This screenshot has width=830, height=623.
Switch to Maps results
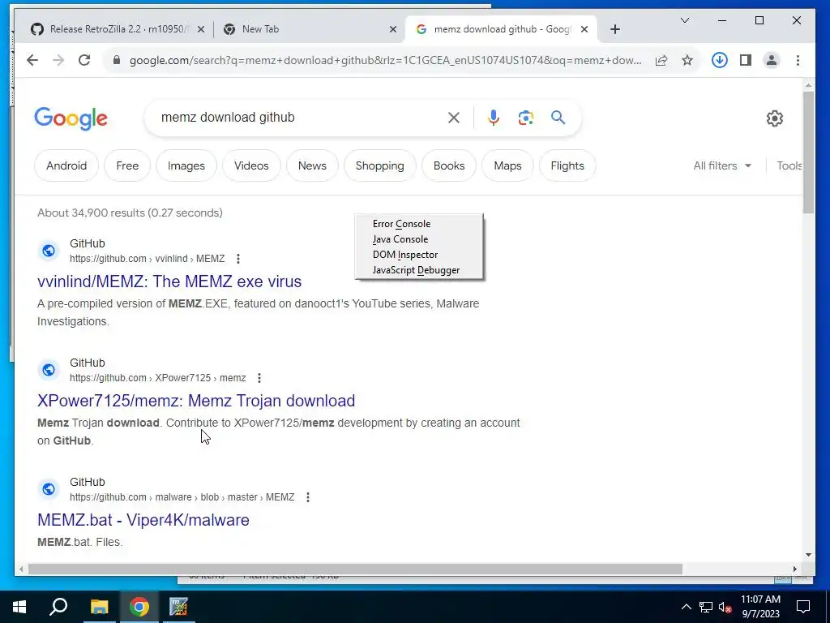pyautogui.click(x=507, y=165)
